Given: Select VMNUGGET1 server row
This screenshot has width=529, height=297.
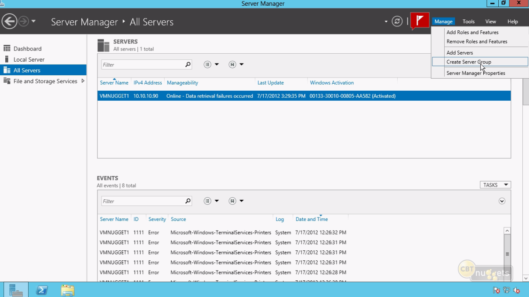Looking at the screenshot, I should tap(304, 96).
